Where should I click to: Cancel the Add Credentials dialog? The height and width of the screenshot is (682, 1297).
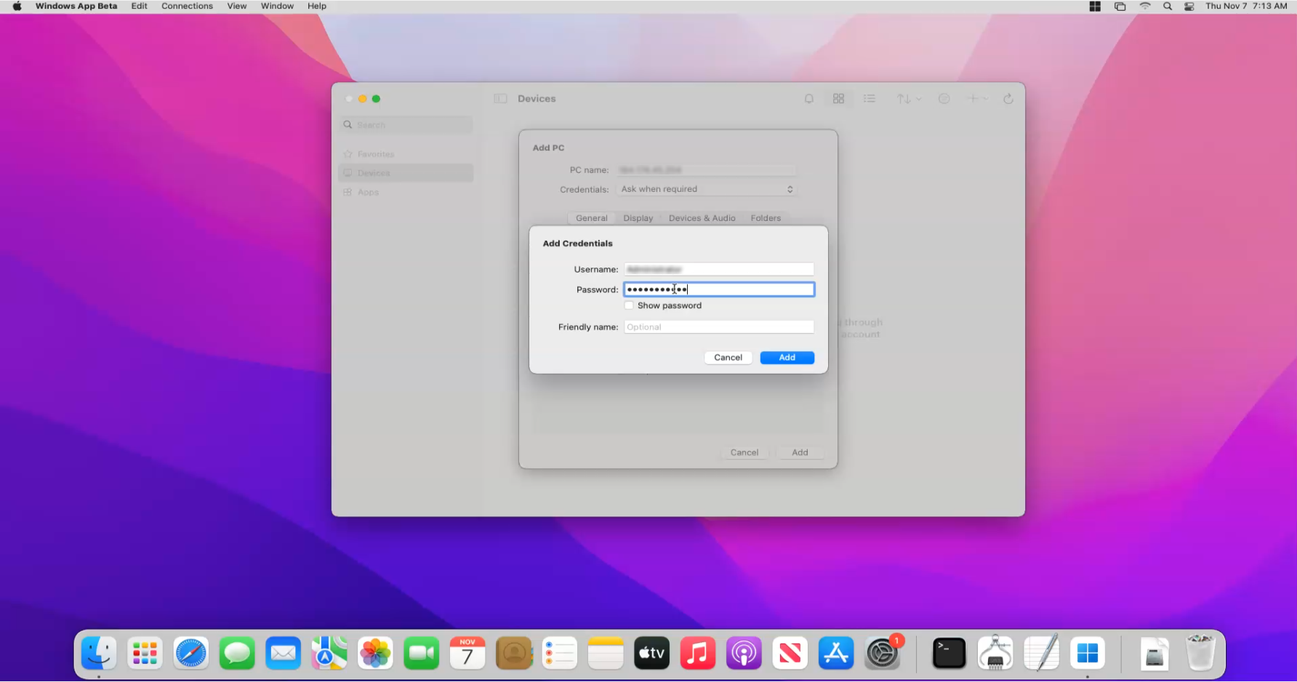pyautogui.click(x=728, y=358)
